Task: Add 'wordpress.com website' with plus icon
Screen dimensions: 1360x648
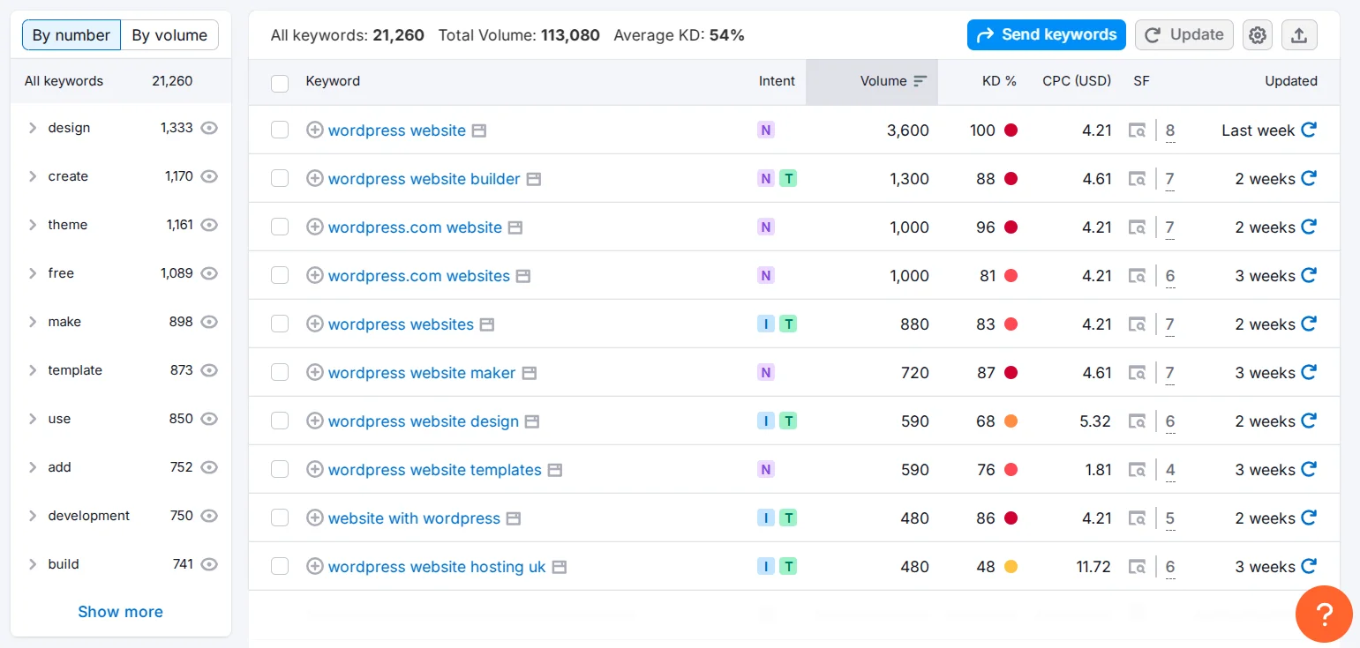Action: (x=315, y=227)
